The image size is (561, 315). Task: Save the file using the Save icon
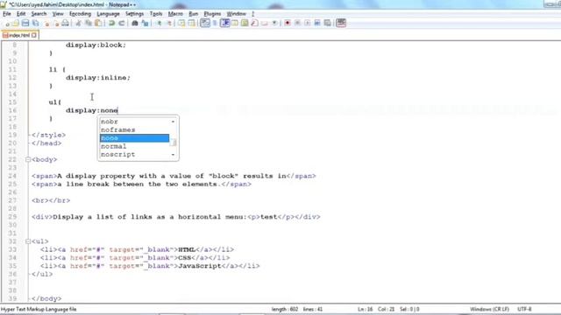coord(25,24)
